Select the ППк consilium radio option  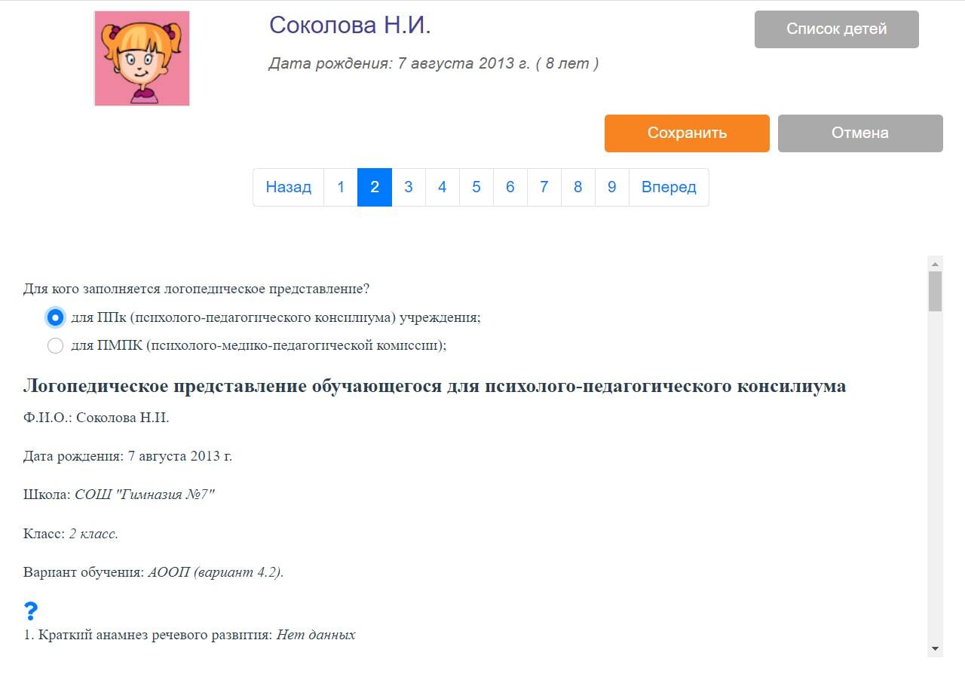click(55, 317)
